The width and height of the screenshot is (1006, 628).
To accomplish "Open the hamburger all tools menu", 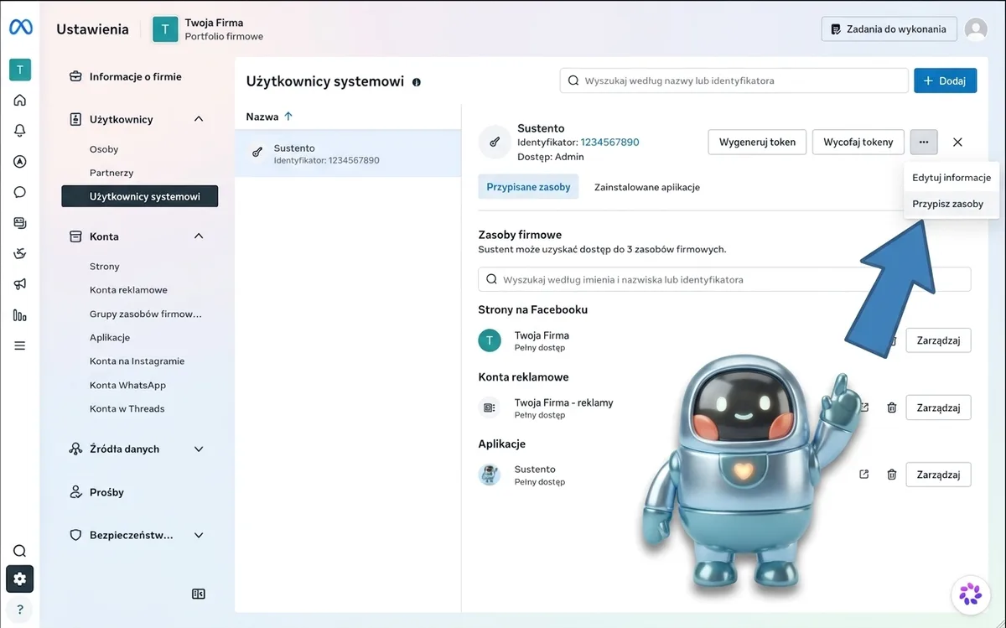I will pos(20,345).
